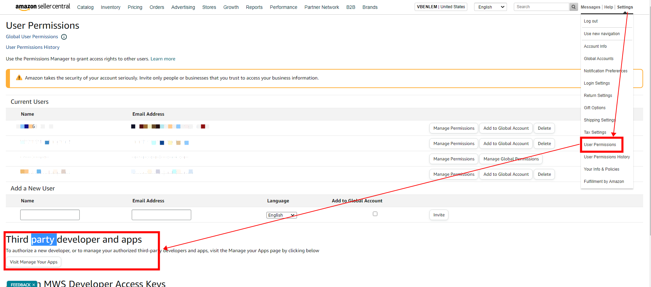Click the "Add a New User" heading
Image resolution: width=651 pixels, height=287 pixels.
(32, 188)
